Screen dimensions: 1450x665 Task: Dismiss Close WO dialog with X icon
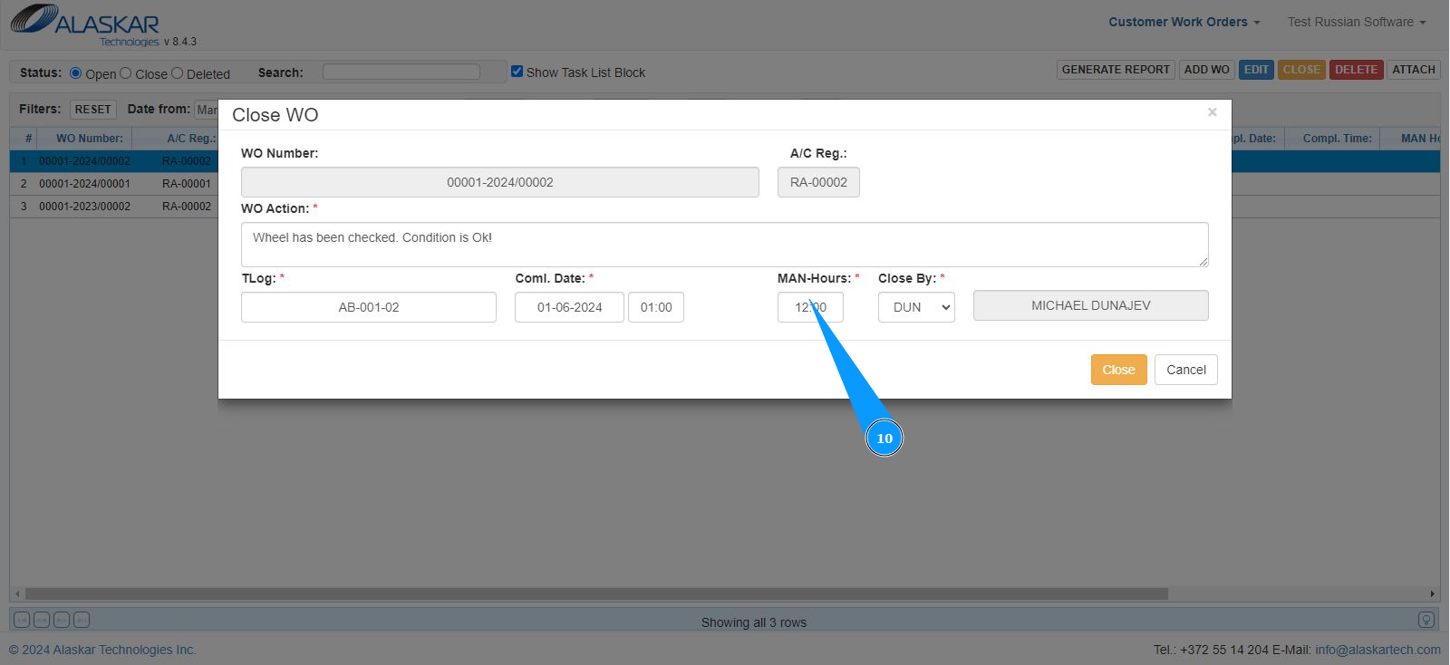[1212, 112]
